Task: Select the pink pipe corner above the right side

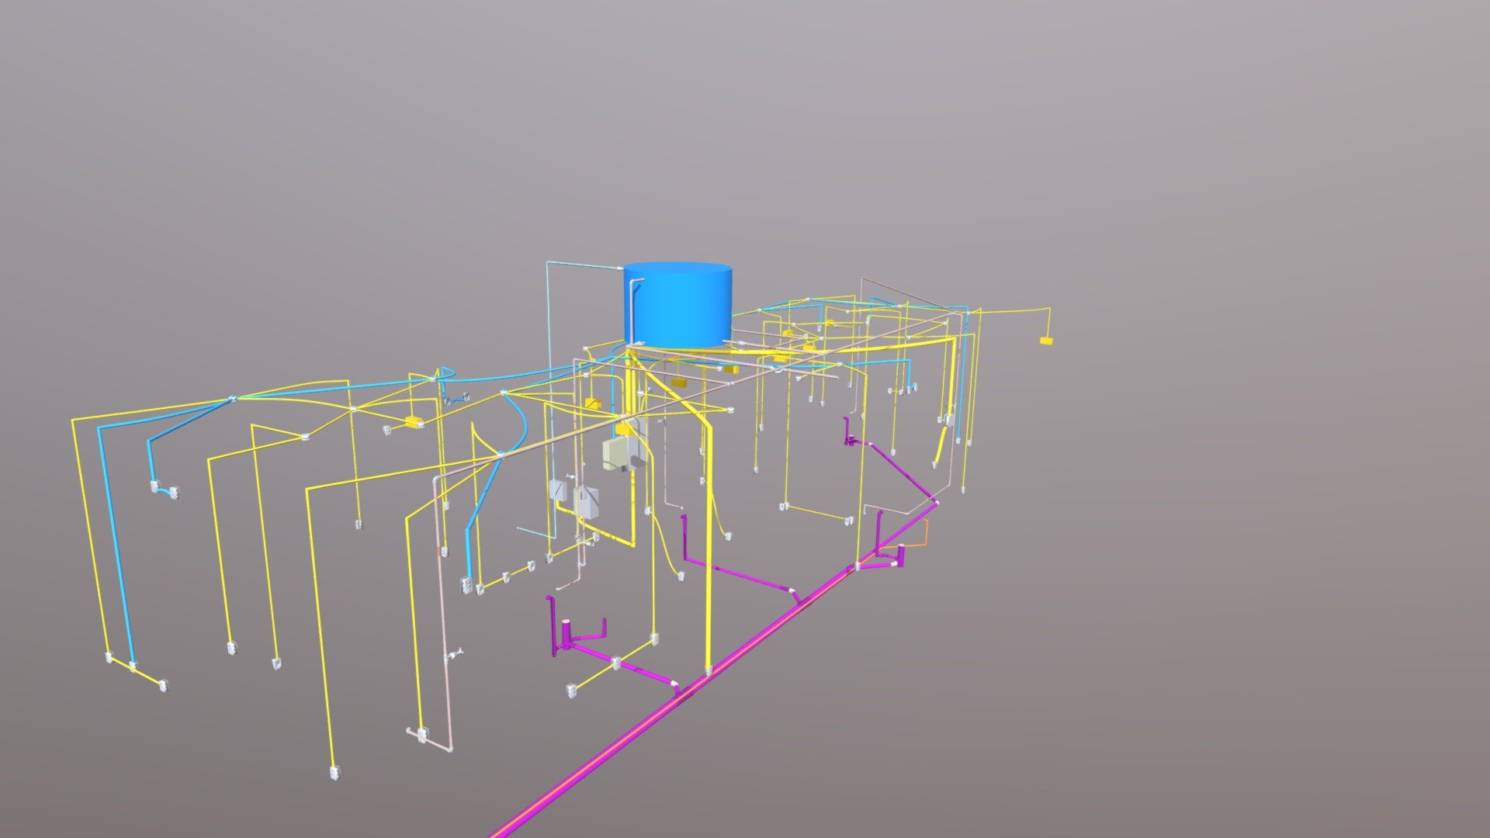Action: click(x=862, y=279)
